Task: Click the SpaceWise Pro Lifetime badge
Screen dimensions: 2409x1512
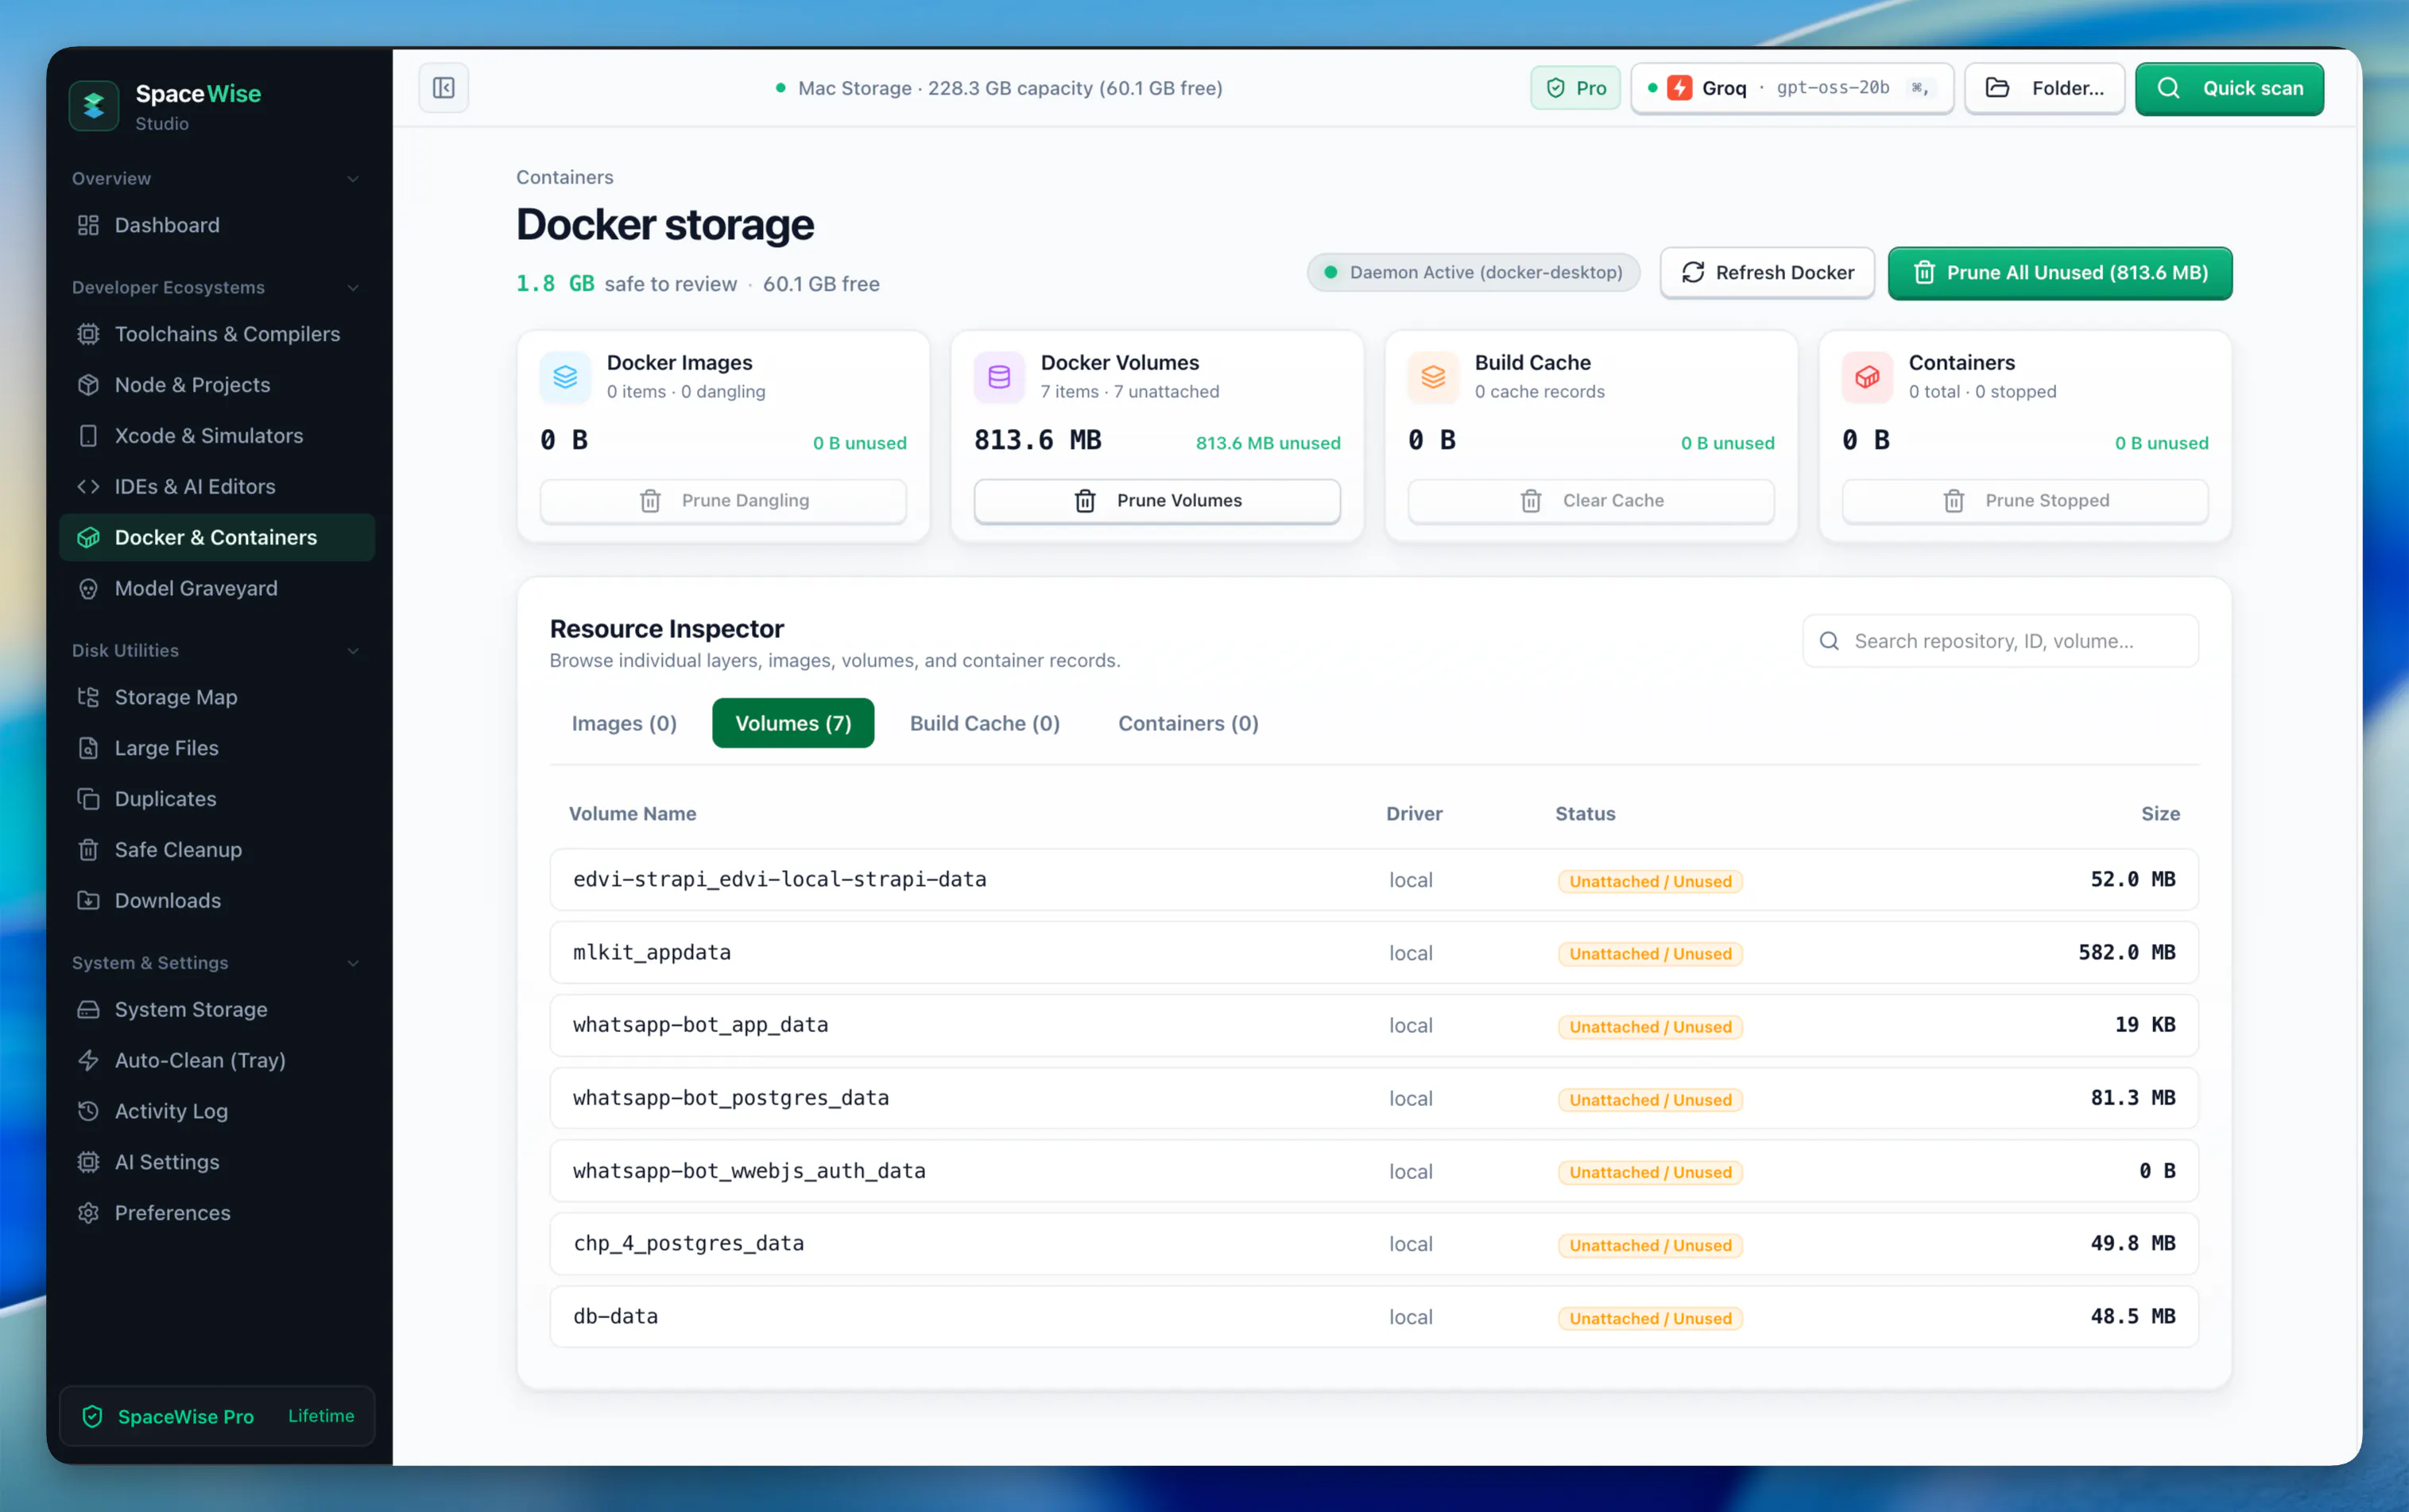Action: coord(217,1416)
